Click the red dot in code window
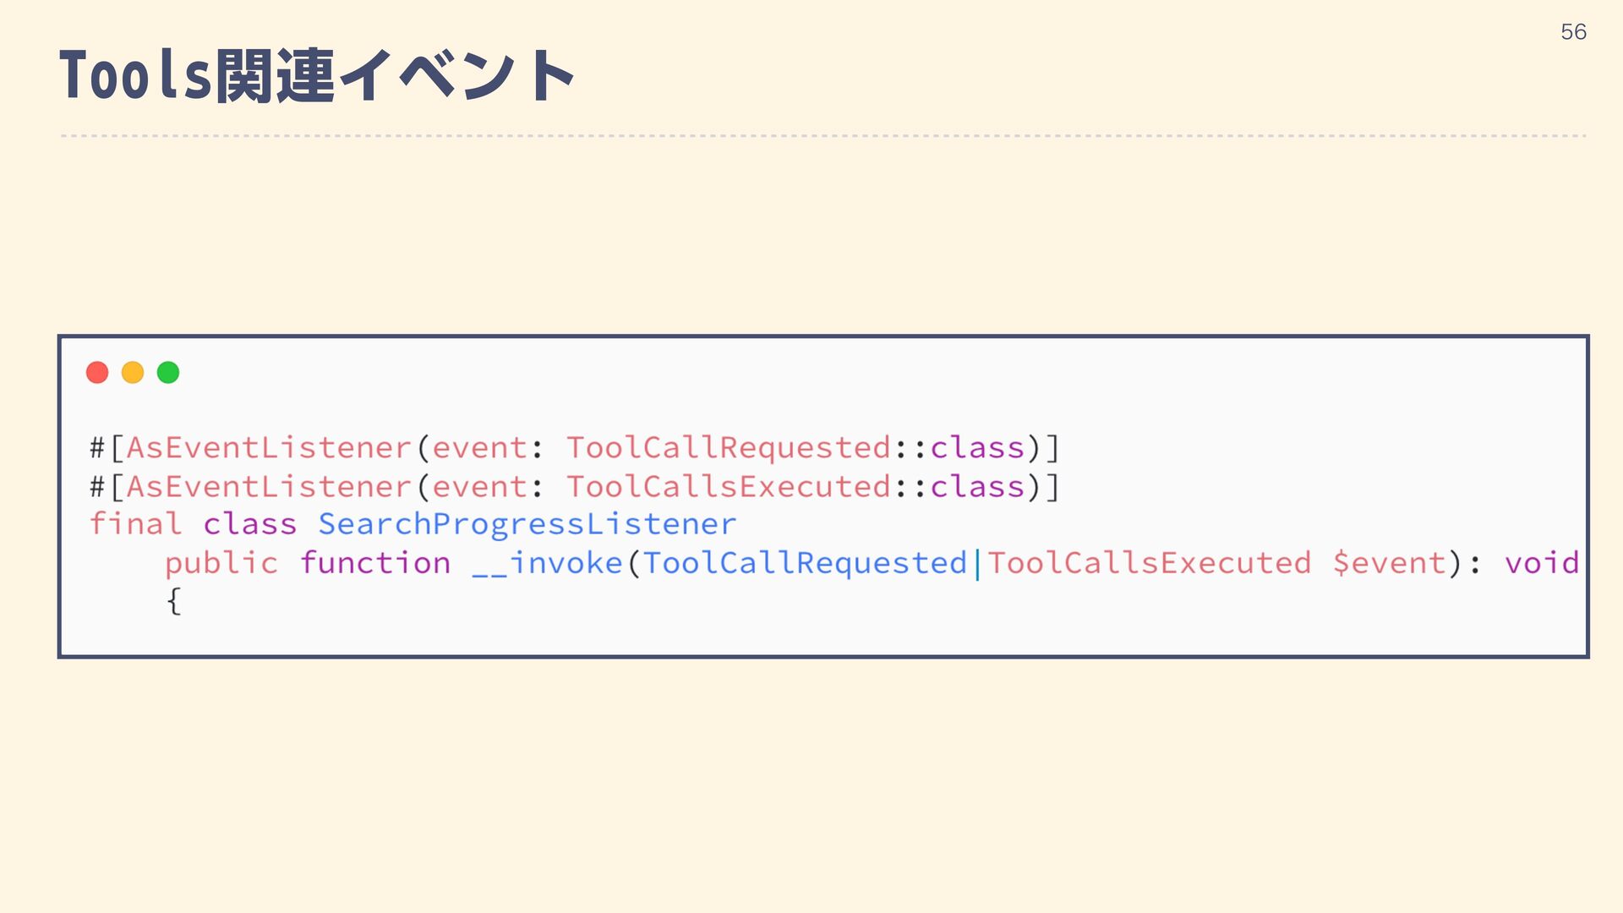The image size is (1623, 913). coord(97,373)
